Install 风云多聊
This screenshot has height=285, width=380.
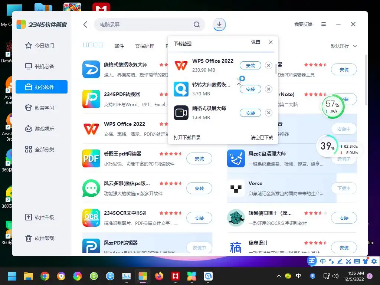[x=199, y=188]
